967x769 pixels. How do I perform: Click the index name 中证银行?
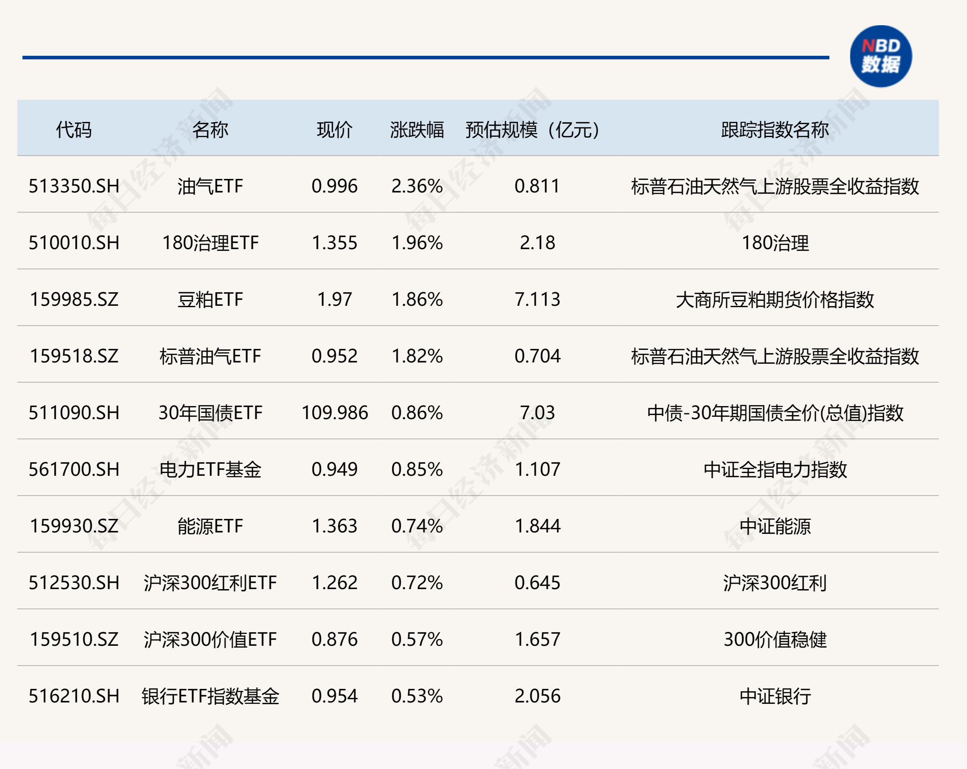pos(775,696)
